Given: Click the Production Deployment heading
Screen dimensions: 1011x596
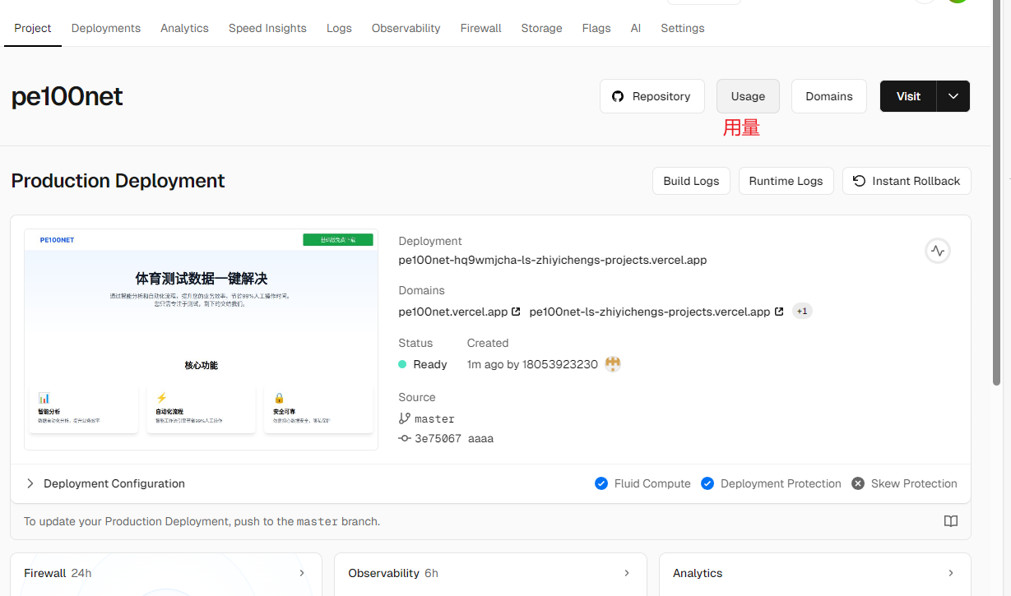Looking at the screenshot, I should [118, 181].
